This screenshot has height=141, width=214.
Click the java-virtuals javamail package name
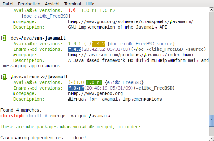point(58,77)
